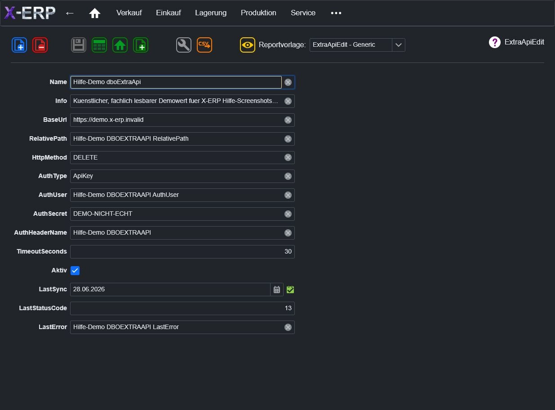
Task: Clear the AuthType field value
Action: (x=288, y=176)
